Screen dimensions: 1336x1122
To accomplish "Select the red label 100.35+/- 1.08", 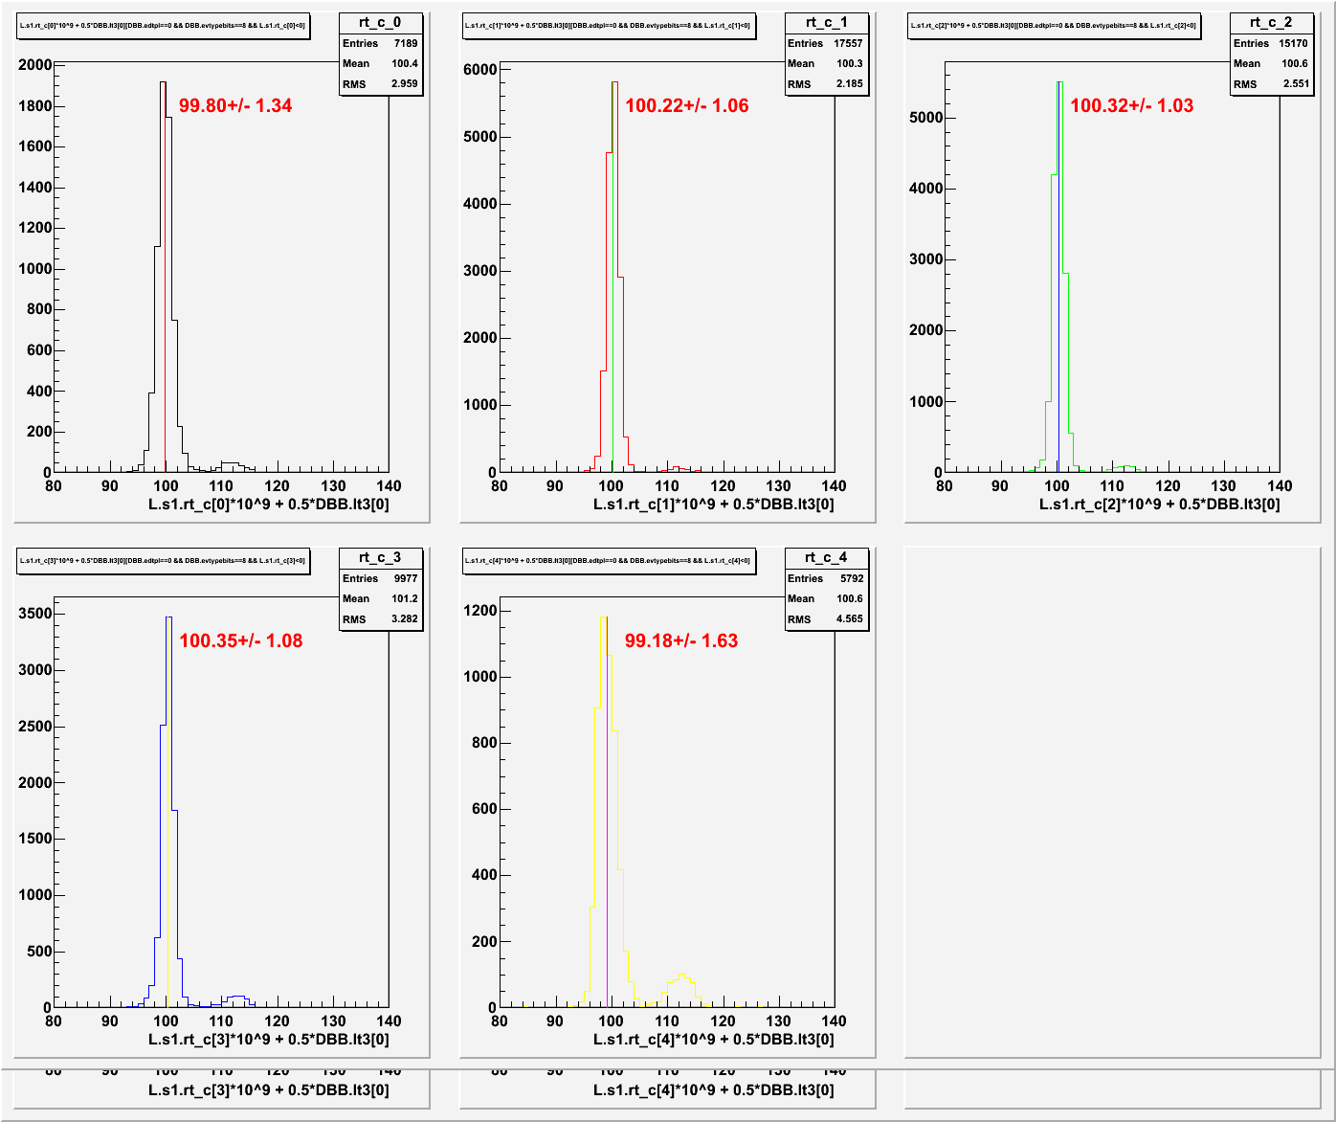I will click(x=241, y=640).
